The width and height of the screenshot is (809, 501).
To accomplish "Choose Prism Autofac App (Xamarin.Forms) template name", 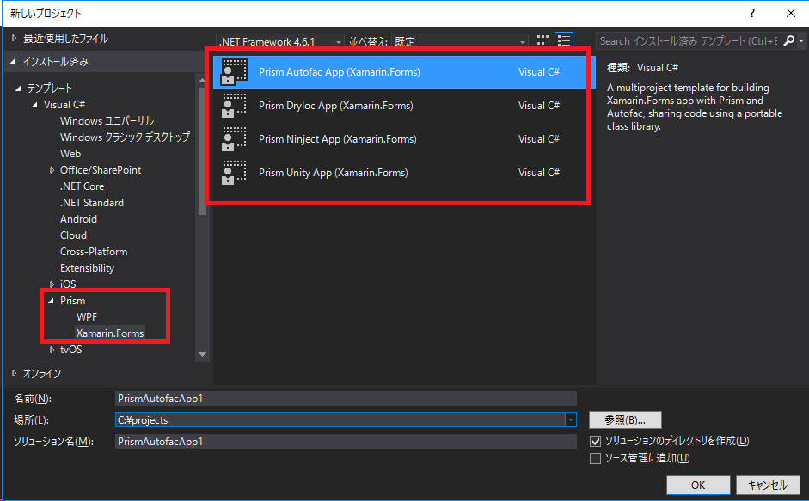I will 339,72.
